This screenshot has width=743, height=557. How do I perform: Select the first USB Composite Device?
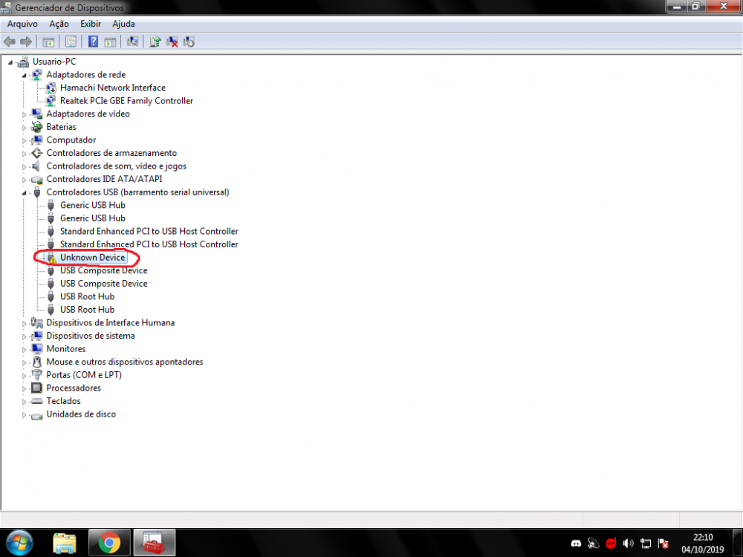coord(103,270)
